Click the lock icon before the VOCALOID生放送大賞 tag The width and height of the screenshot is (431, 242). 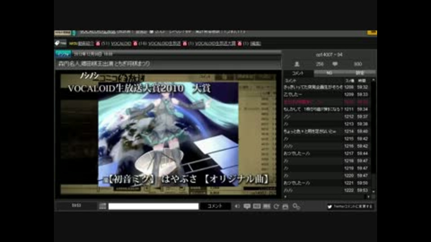(x=185, y=43)
